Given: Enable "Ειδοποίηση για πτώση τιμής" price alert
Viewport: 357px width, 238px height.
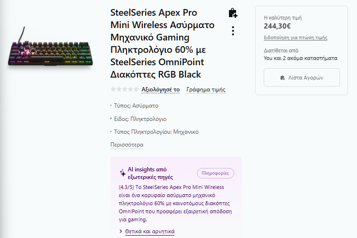Looking at the screenshot, I should [x=295, y=38].
